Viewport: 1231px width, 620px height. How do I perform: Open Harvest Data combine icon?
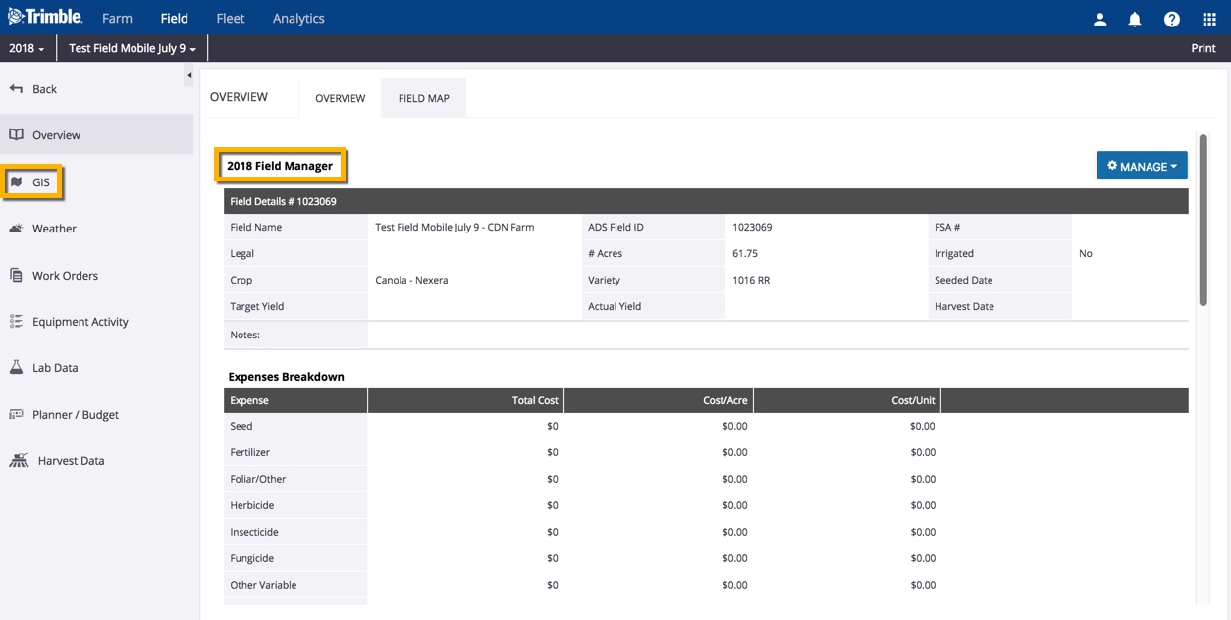(x=19, y=461)
